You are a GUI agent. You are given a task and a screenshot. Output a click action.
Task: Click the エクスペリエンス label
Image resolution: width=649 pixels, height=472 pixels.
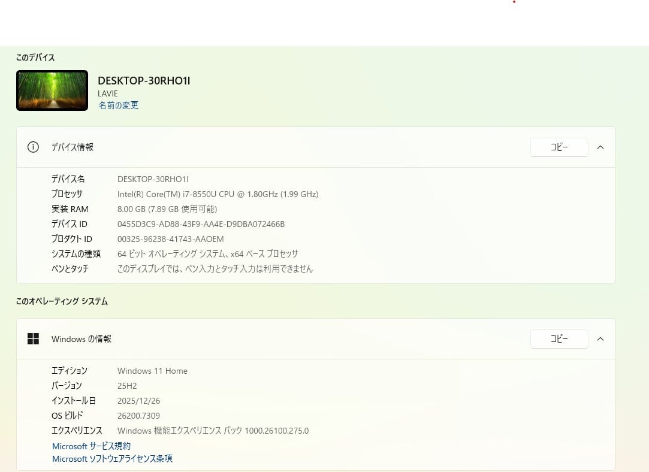[x=77, y=431]
